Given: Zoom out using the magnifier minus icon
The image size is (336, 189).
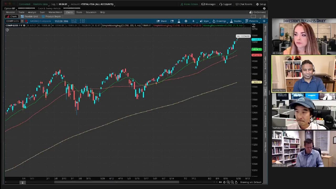Looking at the screenshot, I should tap(232, 182).
